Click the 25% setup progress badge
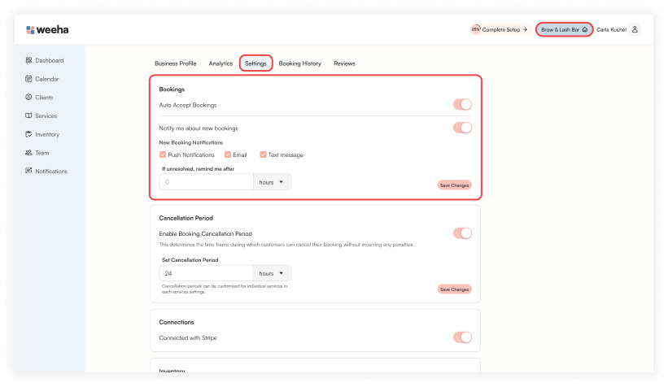 (x=475, y=29)
